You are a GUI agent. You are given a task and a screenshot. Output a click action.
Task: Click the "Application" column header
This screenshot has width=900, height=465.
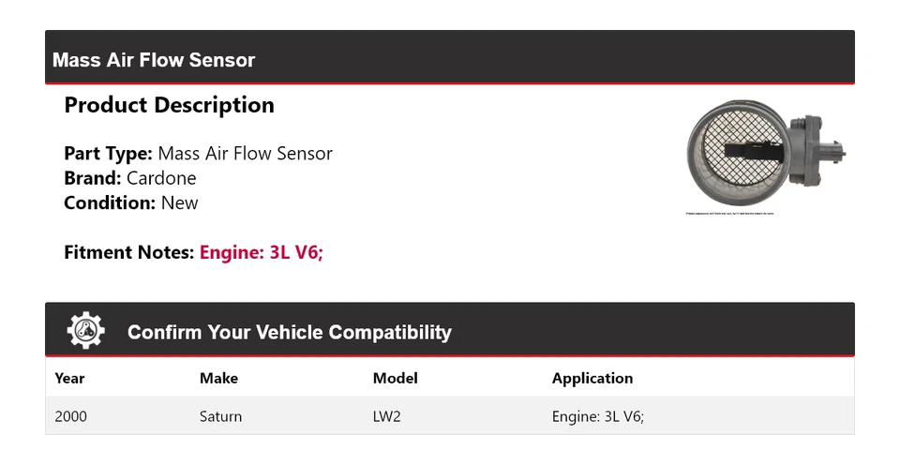click(592, 379)
